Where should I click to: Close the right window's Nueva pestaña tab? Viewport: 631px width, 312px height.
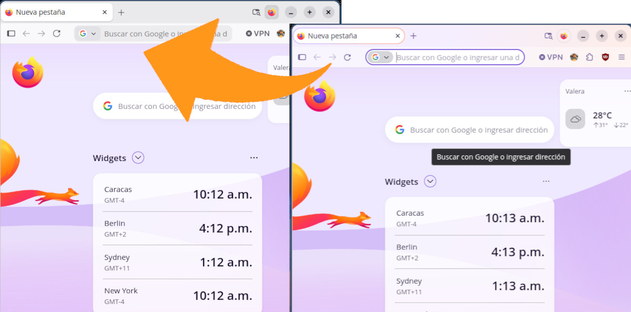396,36
